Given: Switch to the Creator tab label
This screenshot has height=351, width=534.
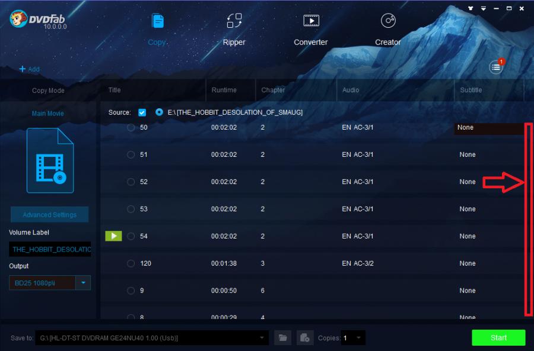Looking at the screenshot, I should [x=388, y=42].
